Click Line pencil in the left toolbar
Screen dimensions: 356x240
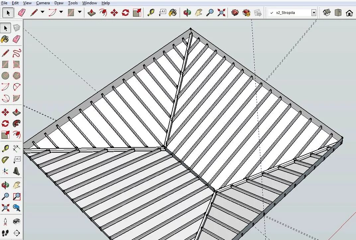pyautogui.click(x=5, y=53)
